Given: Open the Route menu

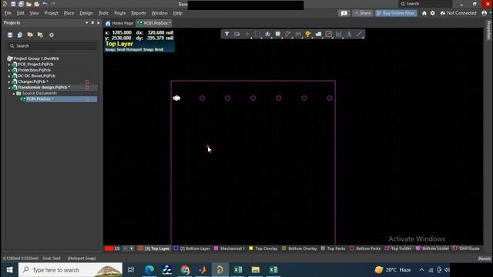Looking at the screenshot, I should [x=120, y=13].
